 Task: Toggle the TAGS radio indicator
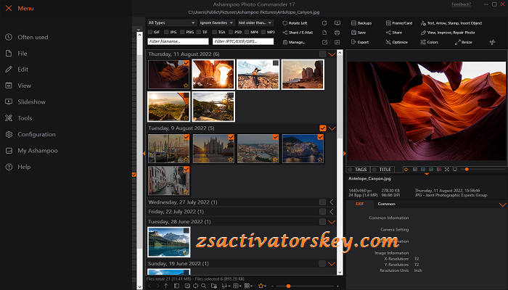[x=350, y=170]
